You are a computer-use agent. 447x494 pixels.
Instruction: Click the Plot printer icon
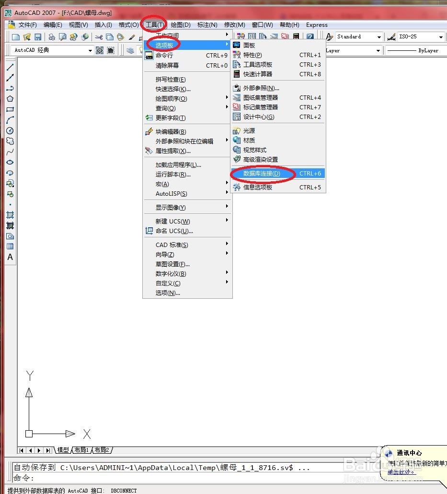[x=52, y=37]
